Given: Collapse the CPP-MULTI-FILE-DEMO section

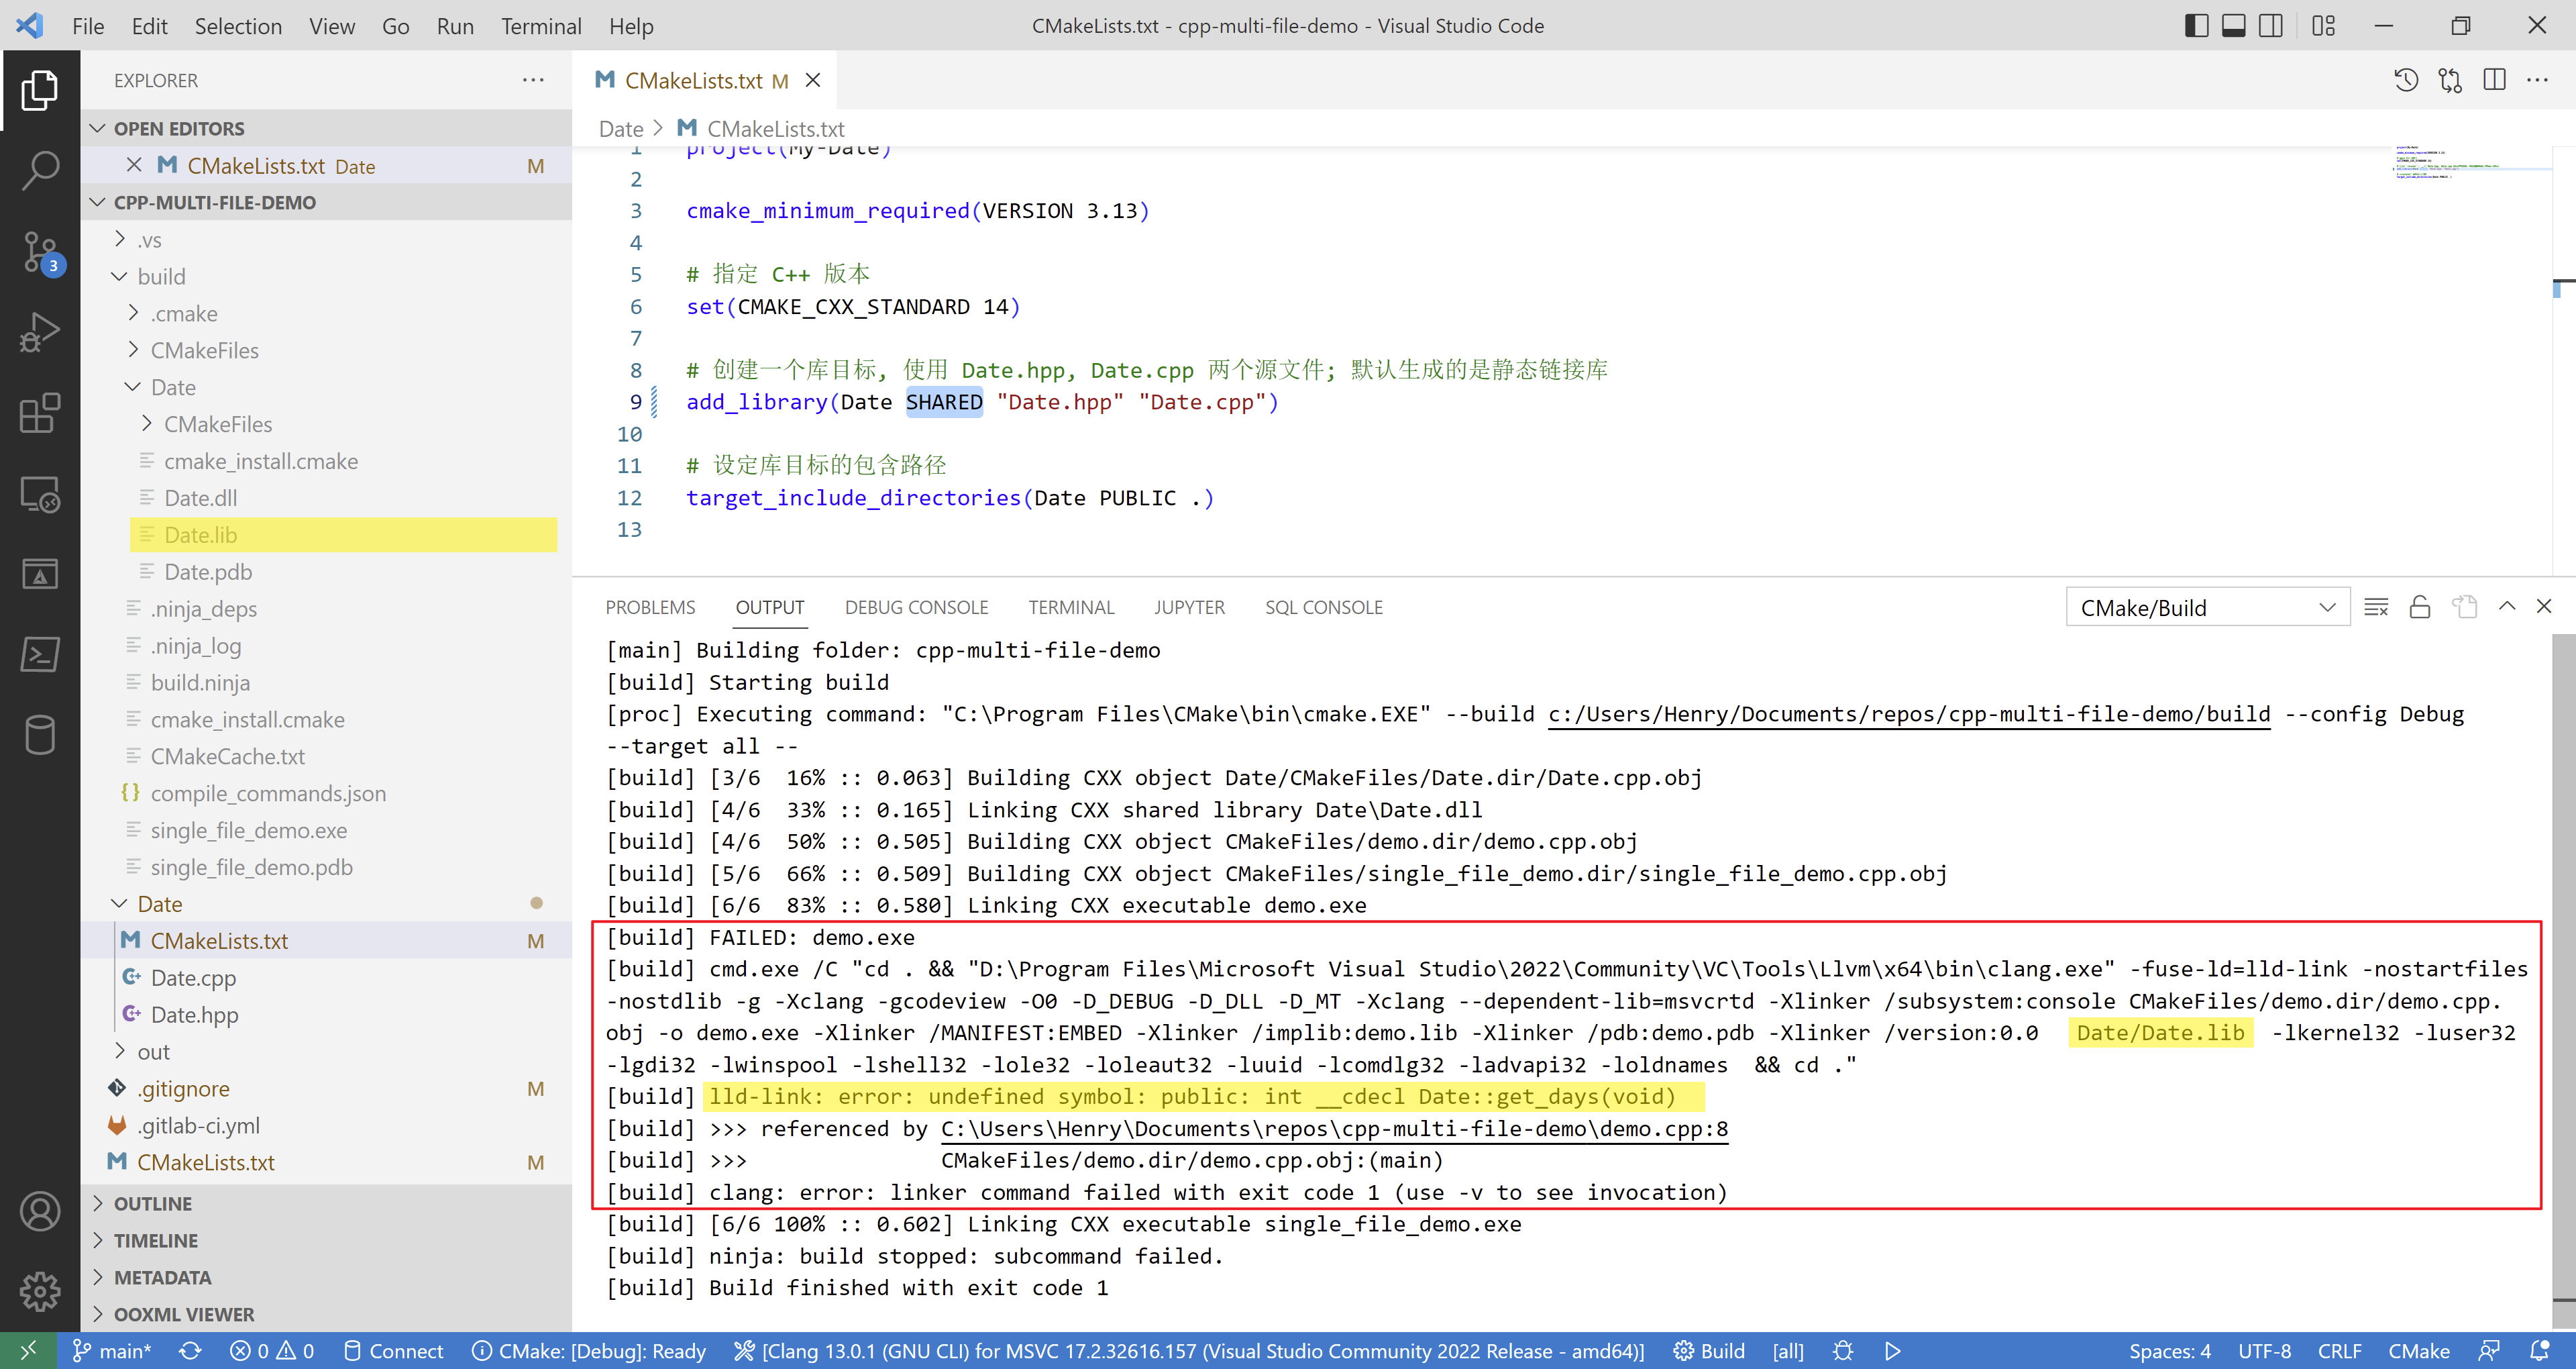Looking at the screenshot, I should point(326,202).
